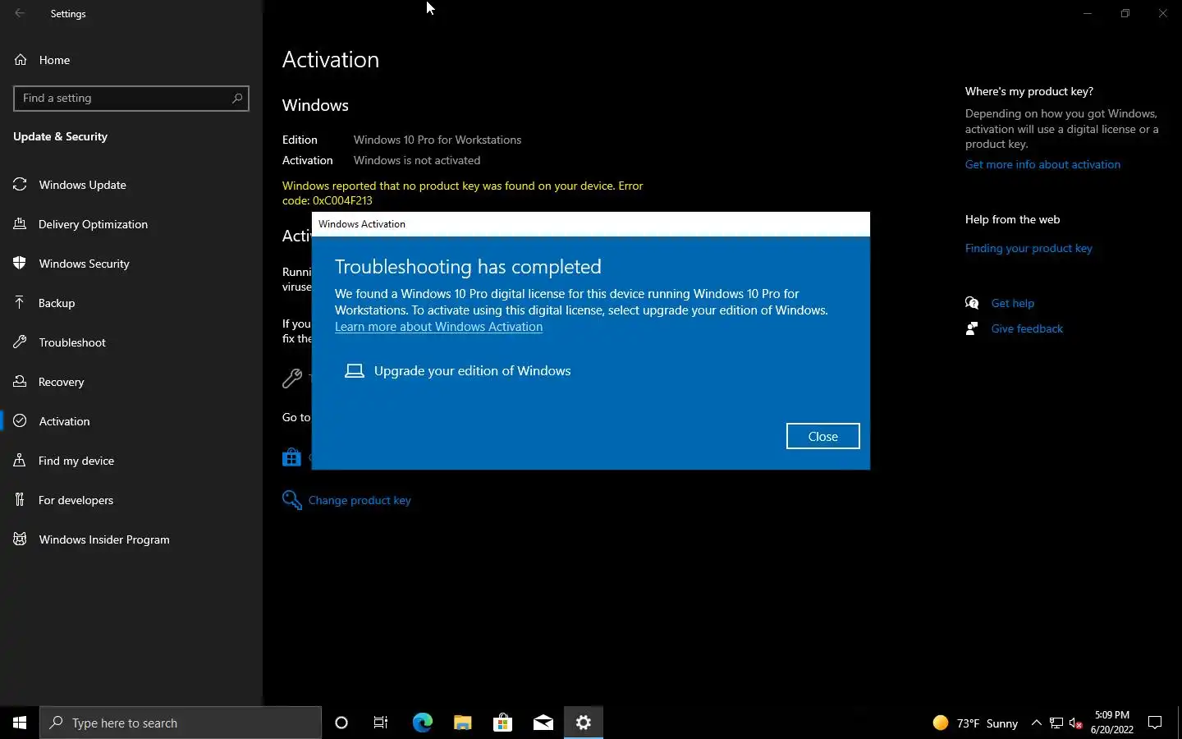Click the Recovery person icon
This screenshot has height=739, width=1182.
21,382
